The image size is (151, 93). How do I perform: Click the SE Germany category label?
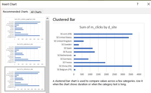[x=66, y=59]
